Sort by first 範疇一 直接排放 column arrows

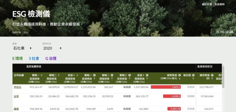41,75
